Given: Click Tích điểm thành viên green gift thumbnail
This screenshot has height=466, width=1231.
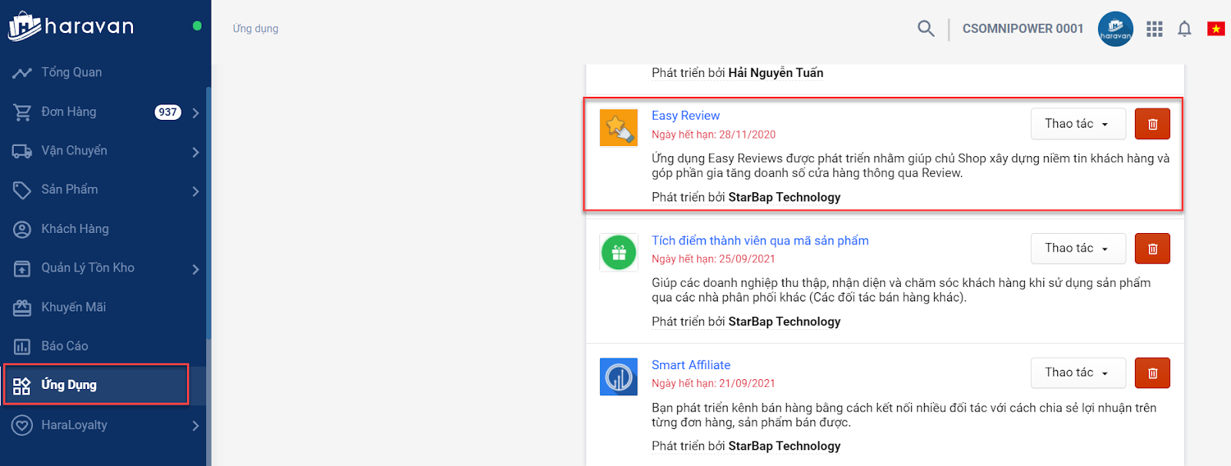Looking at the screenshot, I should (x=619, y=252).
